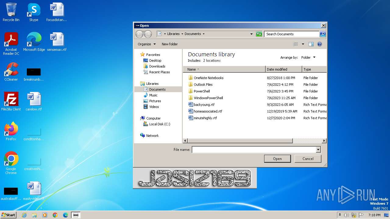Sort by the Date modified column header

[x=284, y=69]
